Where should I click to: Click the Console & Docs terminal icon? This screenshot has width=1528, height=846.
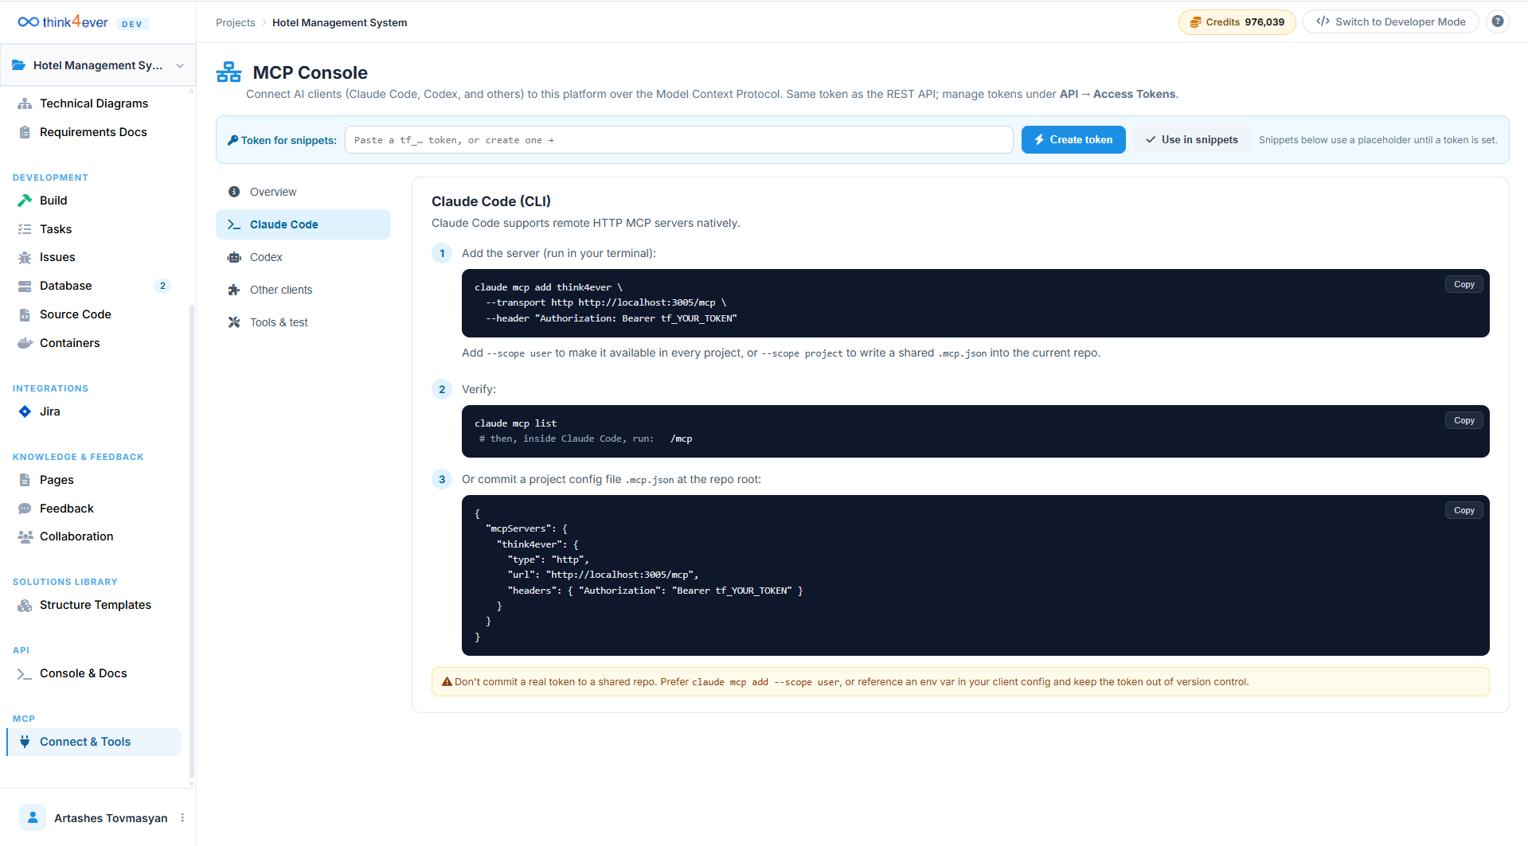(x=25, y=673)
